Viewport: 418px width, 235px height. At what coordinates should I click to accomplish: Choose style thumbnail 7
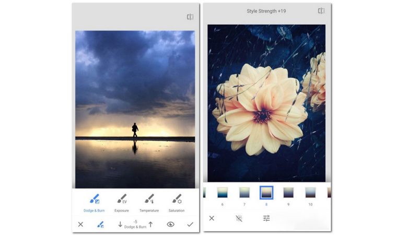point(245,192)
